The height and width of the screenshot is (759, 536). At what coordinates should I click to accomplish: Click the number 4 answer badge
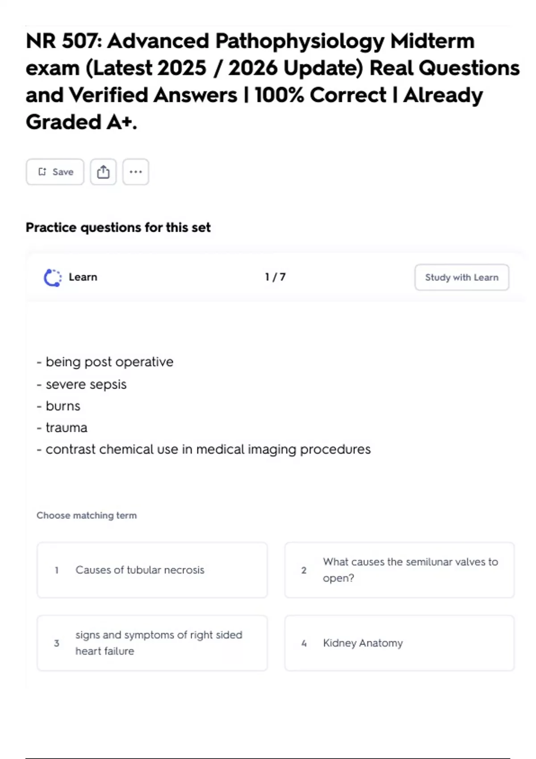[x=304, y=643]
